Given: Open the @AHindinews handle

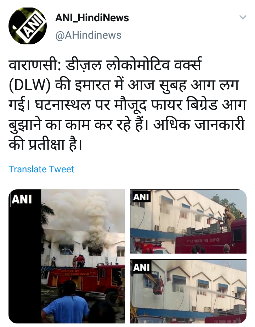Looking at the screenshot, I should pos(88,35).
